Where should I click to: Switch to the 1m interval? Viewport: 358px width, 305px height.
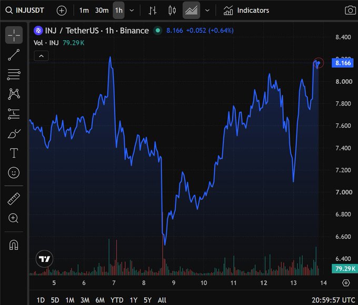[84, 11]
